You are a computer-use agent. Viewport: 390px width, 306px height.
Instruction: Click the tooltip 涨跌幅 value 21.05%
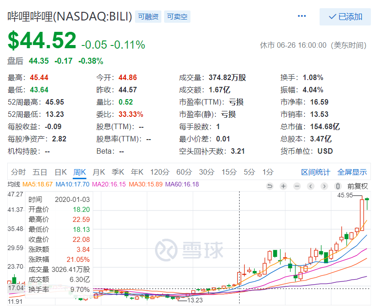[78, 260]
